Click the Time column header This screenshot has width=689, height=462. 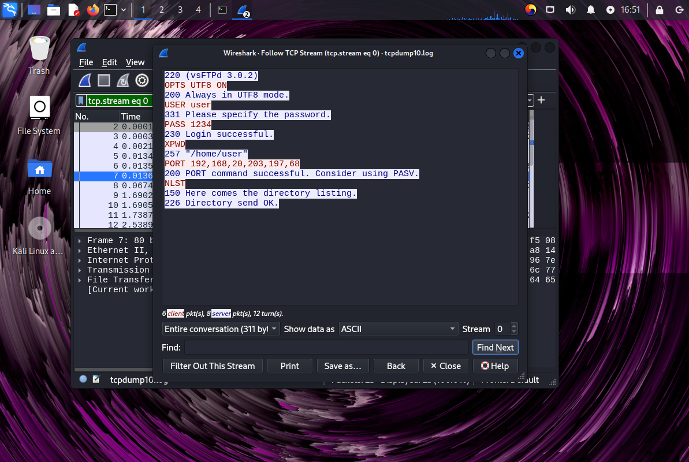pos(136,117)
